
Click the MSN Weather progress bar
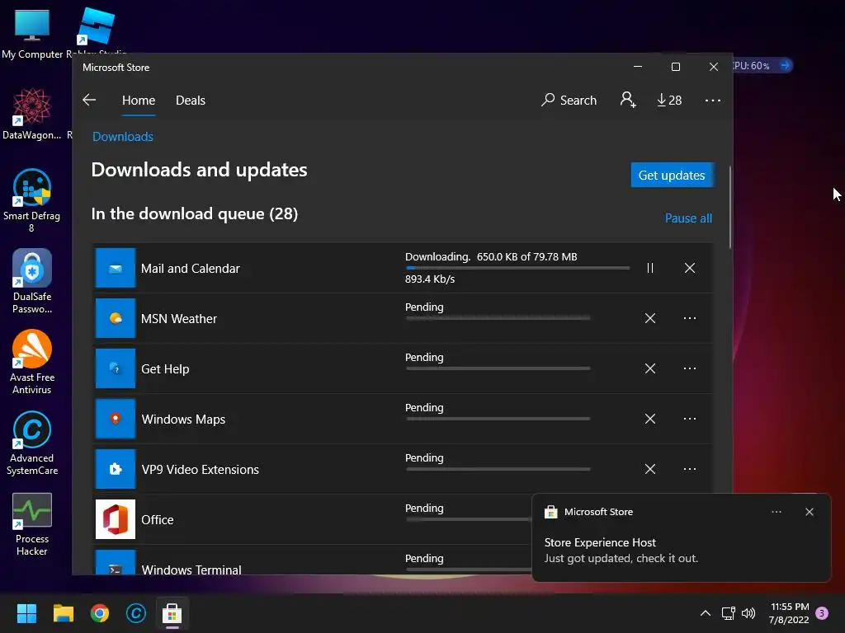click(x=498, y=318)
